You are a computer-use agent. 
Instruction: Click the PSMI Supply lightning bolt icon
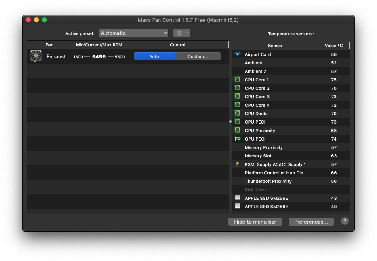click(x=238, y=164)
